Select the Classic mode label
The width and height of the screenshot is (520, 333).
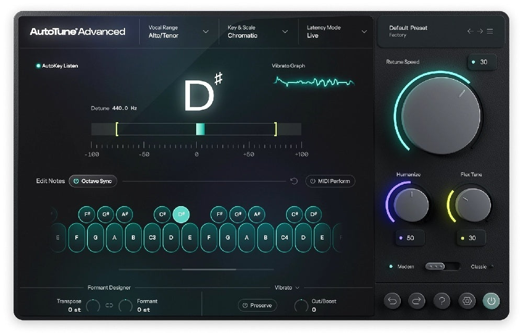tap(479, 267)
